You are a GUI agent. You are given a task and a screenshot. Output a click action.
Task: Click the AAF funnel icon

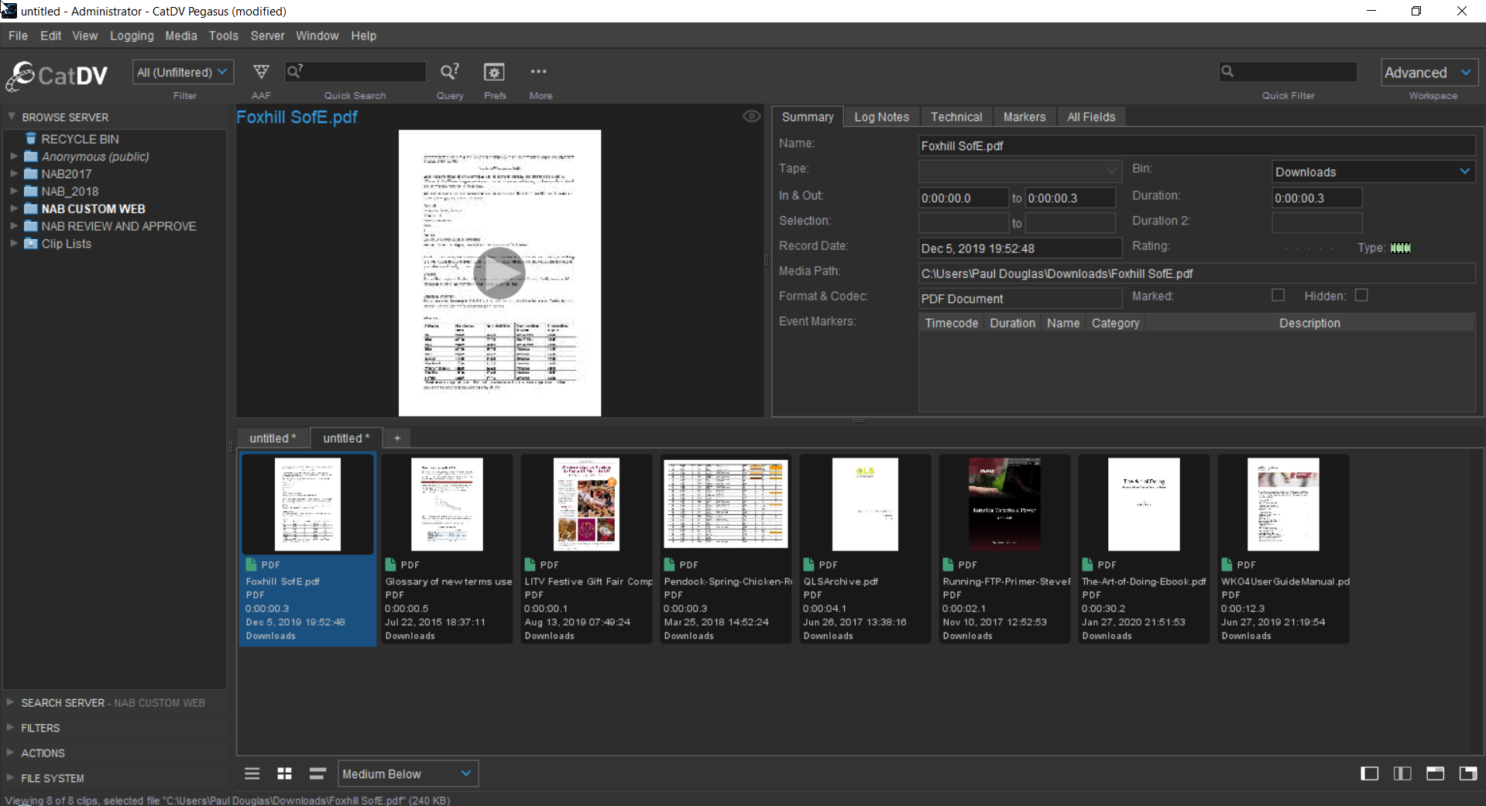[261, 72]
